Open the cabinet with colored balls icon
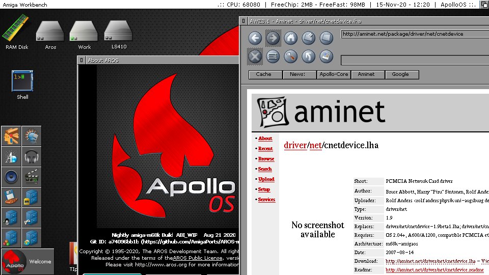Image resolution: width=489 pixels, height=275 pixels. [11, 238]
